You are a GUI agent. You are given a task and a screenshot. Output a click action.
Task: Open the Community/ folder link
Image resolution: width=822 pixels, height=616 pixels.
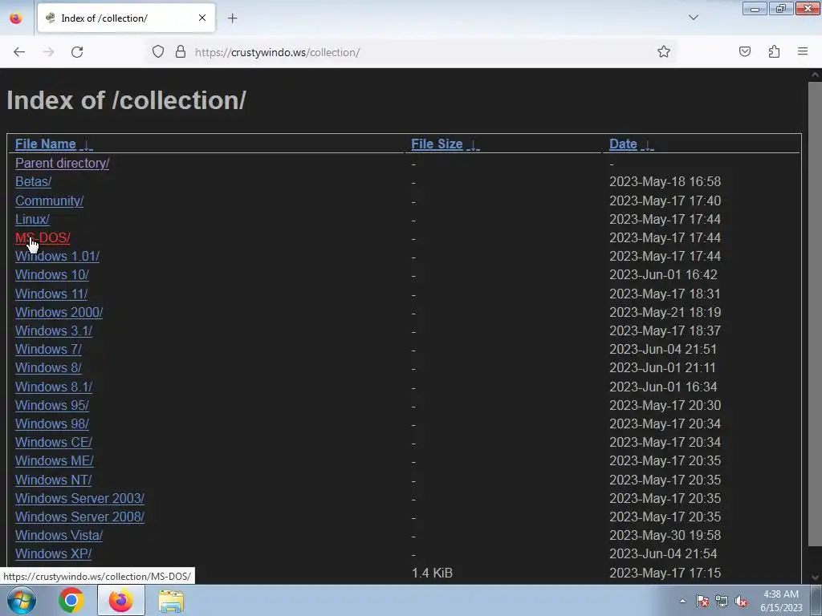[x=49, y=201]
